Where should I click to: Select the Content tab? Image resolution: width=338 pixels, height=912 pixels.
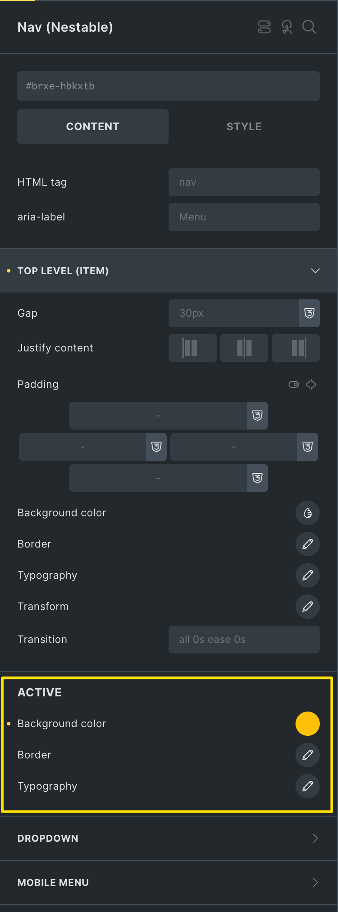tap(93, 127)
